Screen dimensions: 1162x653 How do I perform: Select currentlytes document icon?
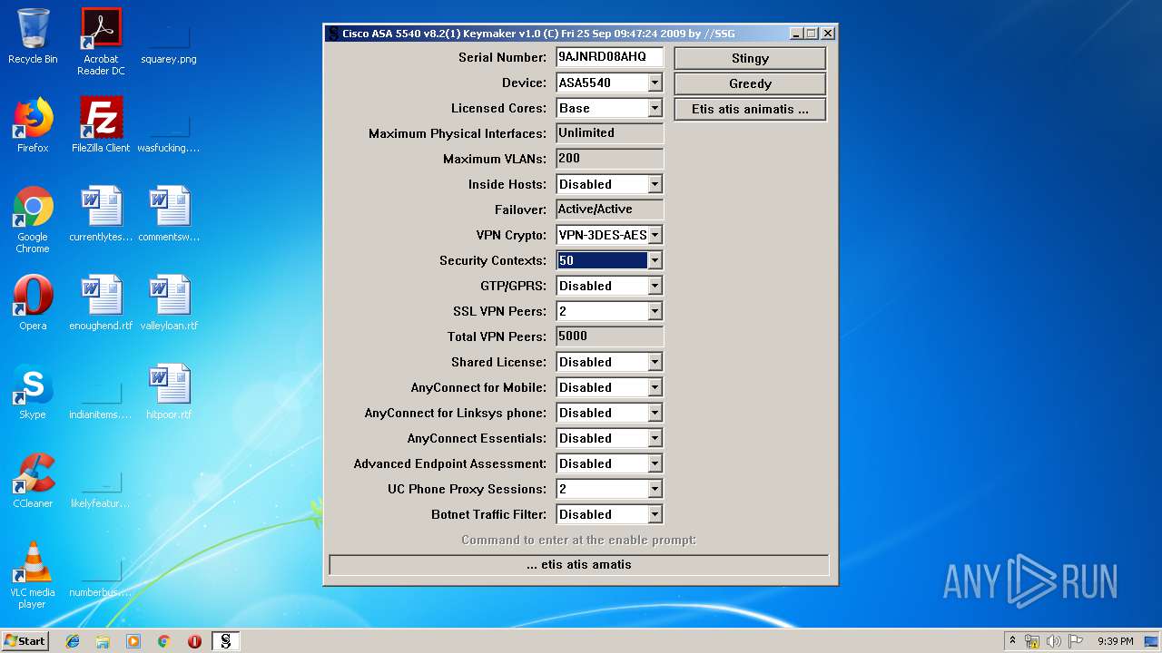click(101, 214)
